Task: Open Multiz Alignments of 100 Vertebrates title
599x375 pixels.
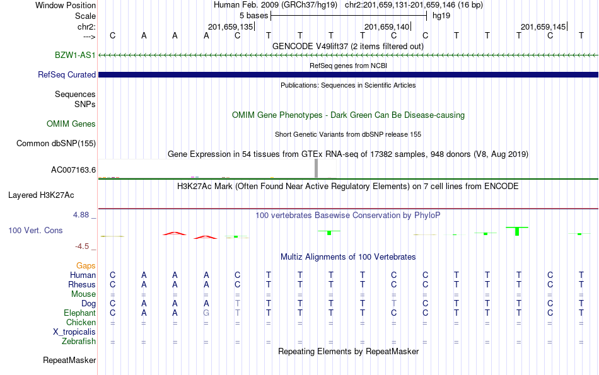Action: click(x=348, y=257)
